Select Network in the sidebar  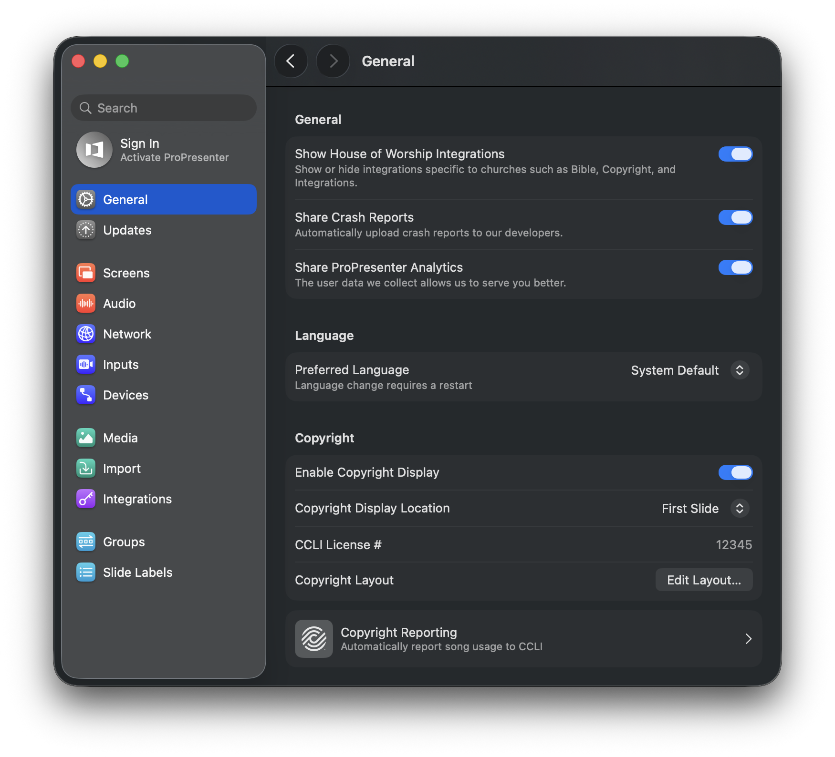click(x=164, y=334)
